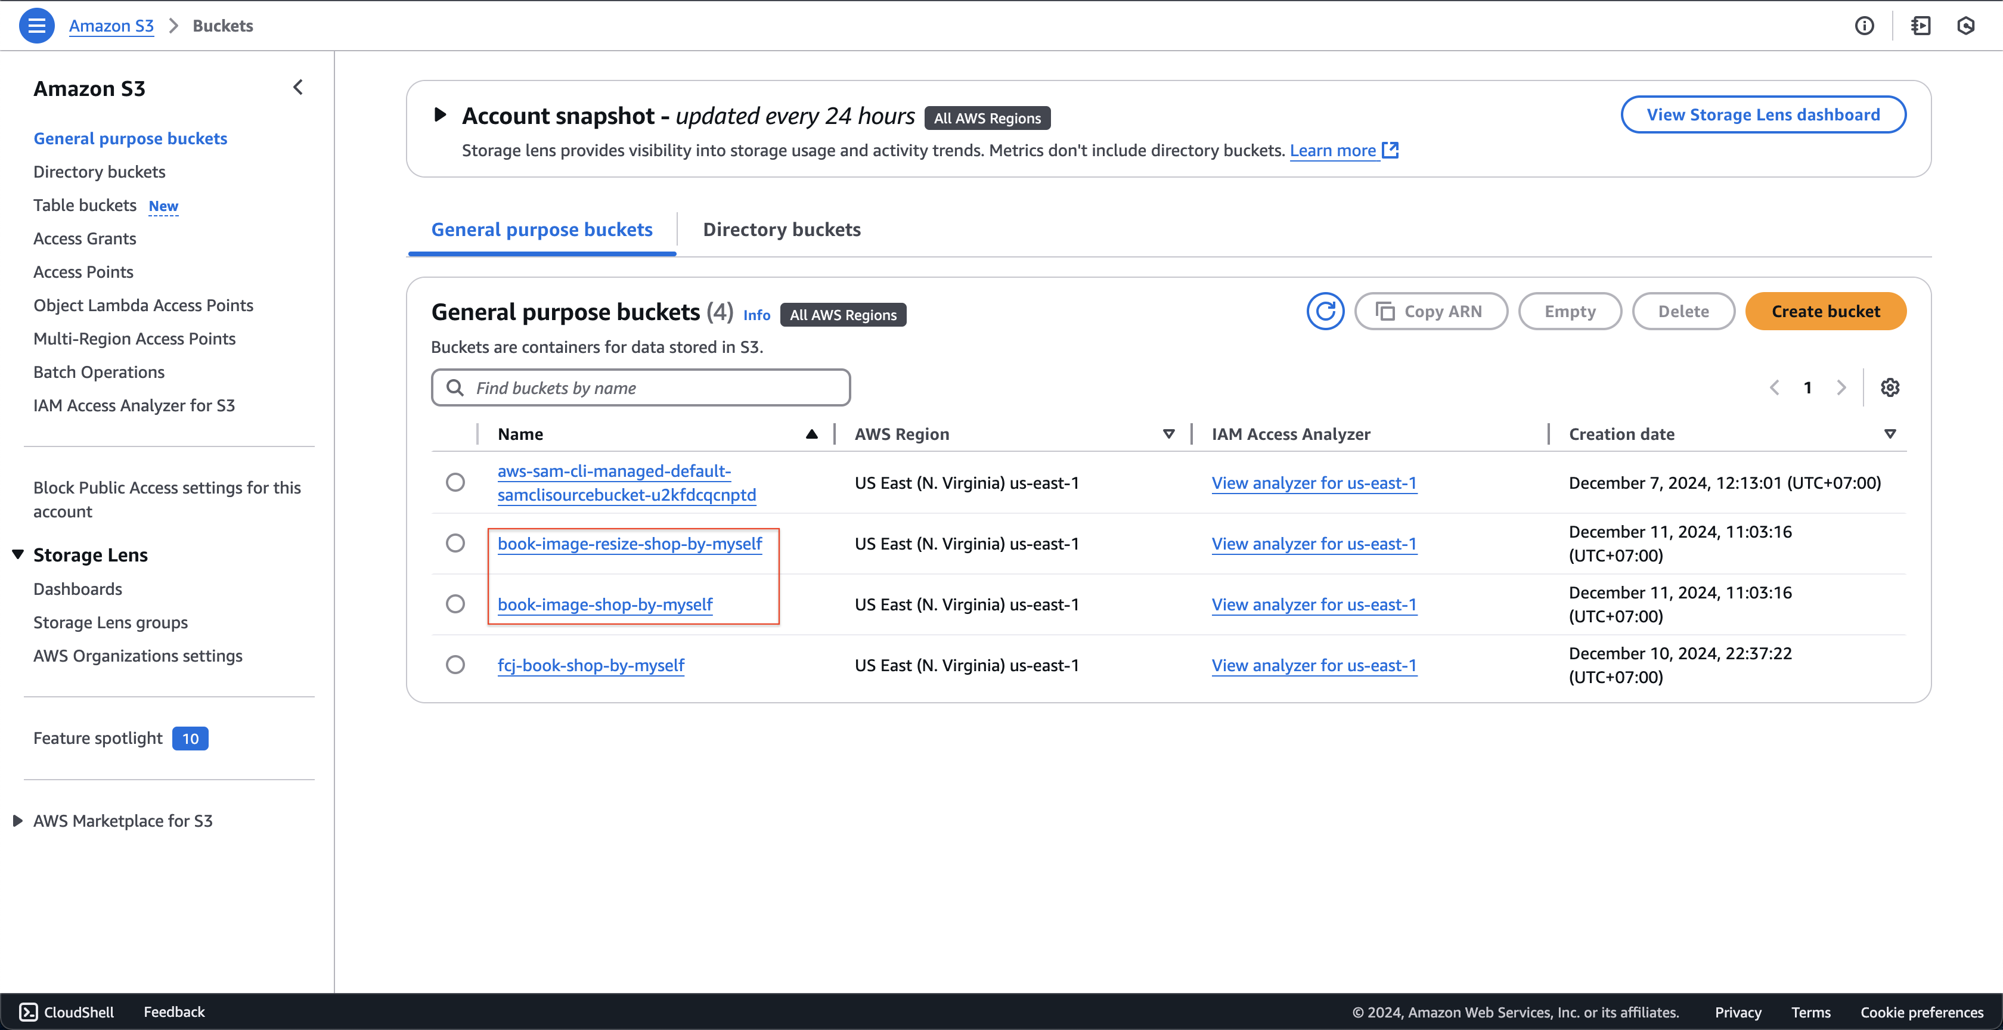Click the Delete bucket button
This screenshot has height=1030, width=2003.
pos(1683,311)
